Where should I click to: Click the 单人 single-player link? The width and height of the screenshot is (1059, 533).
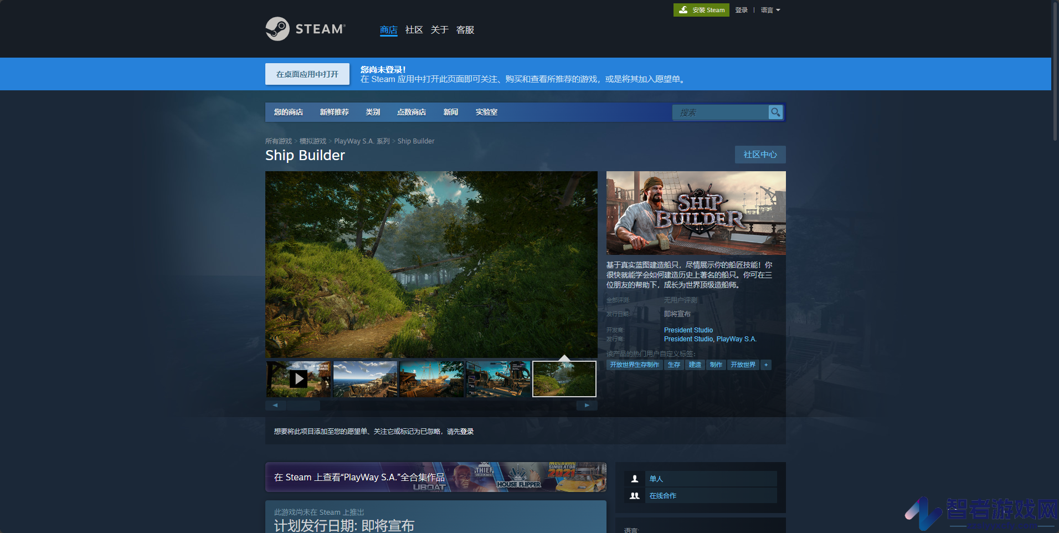[x=656, y=479]
